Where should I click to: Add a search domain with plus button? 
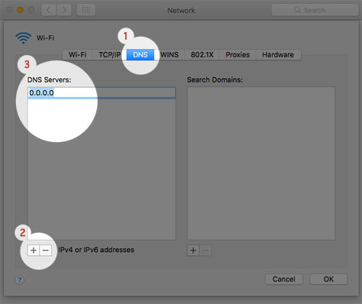[193, 251]
